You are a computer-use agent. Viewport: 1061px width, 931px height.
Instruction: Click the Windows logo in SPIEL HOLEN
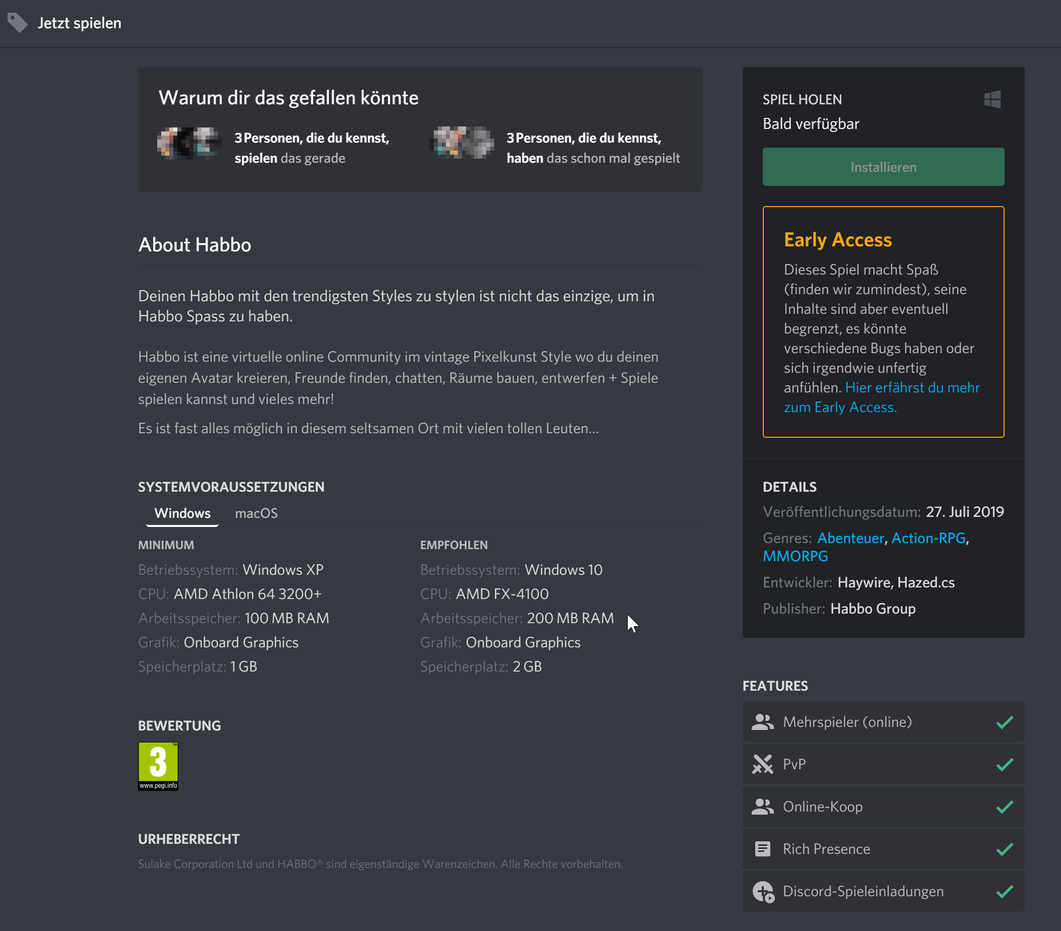pyautogui.click(x=993, y=99)
